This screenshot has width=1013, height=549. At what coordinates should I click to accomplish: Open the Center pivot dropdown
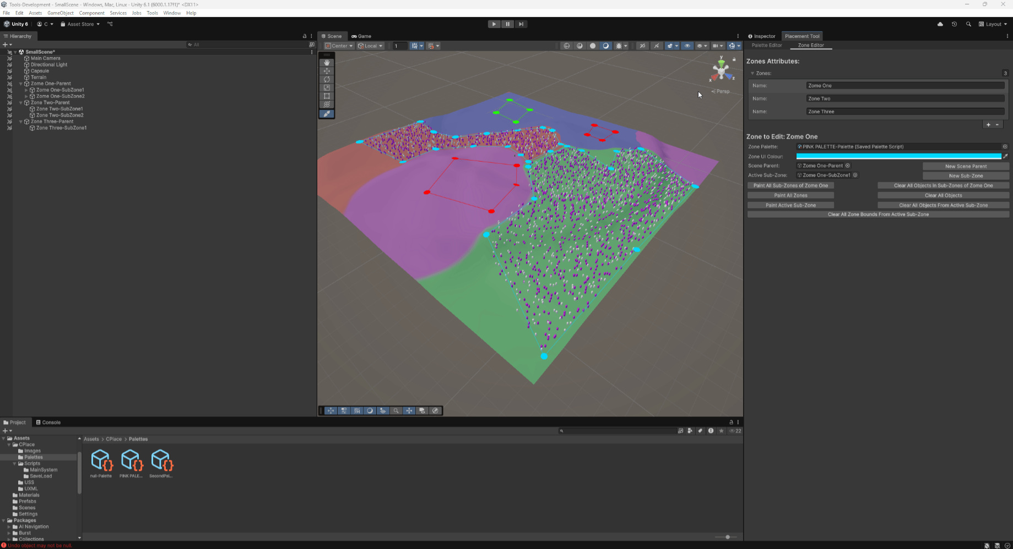(x=339, y=46)
